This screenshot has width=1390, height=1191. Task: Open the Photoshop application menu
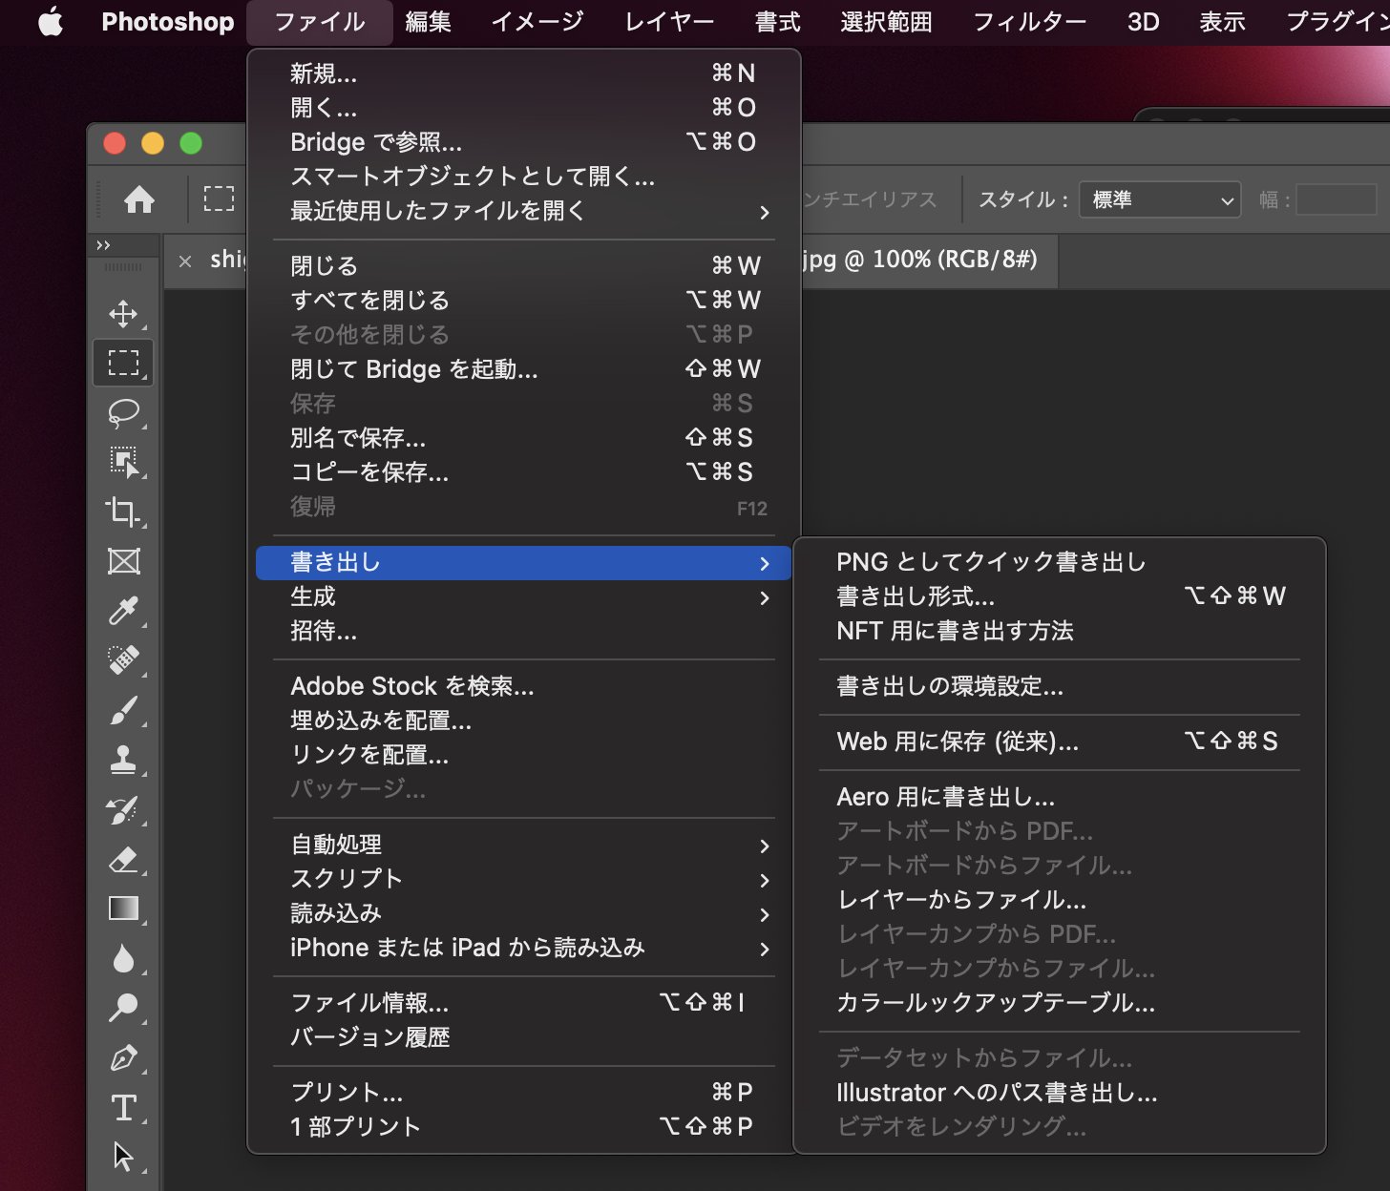click(x=167, y=22)
